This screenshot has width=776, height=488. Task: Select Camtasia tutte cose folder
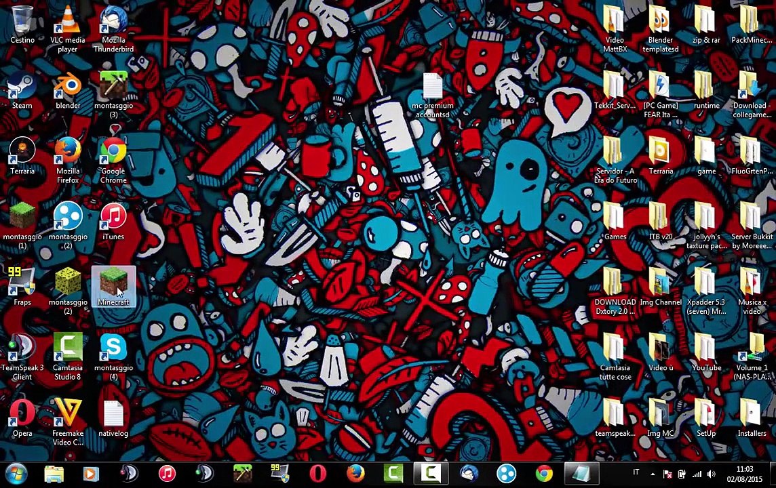click(x=615, y=357)
